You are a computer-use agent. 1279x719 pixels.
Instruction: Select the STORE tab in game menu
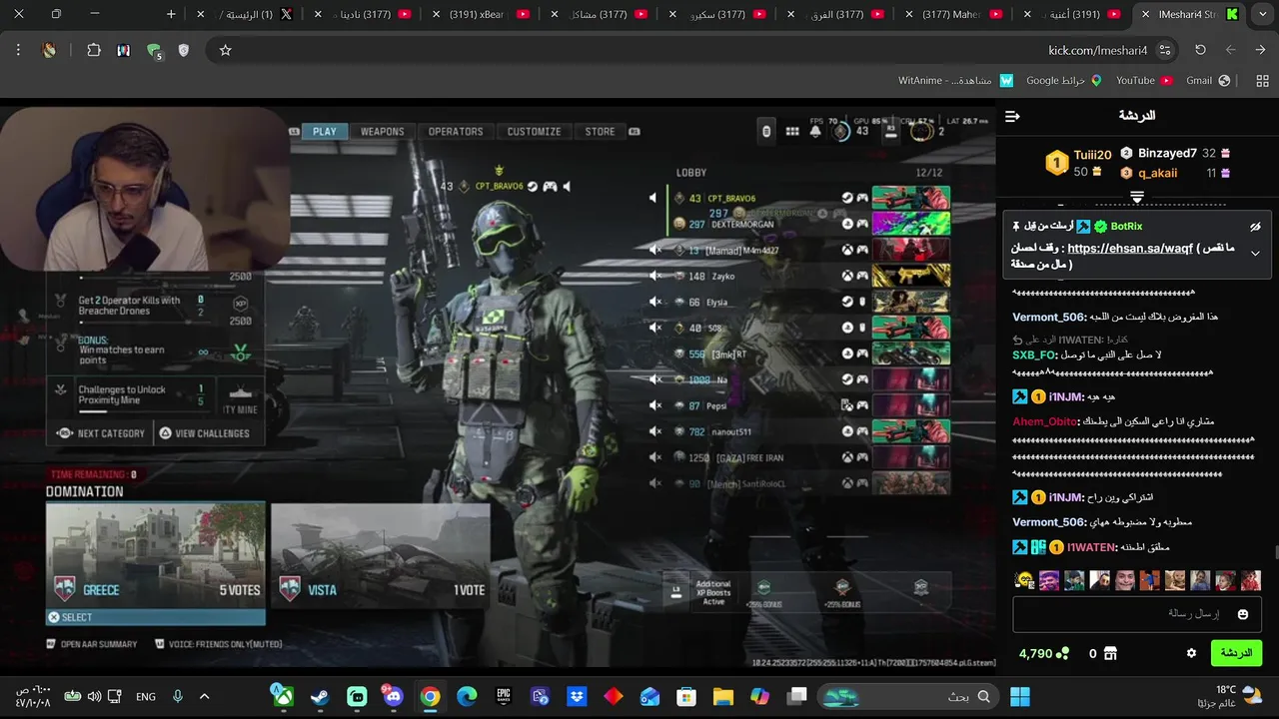click(x=600, y=131)
